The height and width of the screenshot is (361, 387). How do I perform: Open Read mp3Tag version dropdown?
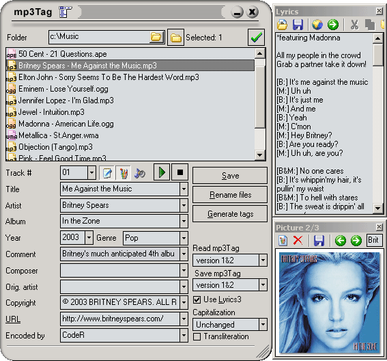(x=263, y=260)
